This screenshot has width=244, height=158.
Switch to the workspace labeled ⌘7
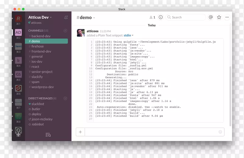tap(18, 102)
